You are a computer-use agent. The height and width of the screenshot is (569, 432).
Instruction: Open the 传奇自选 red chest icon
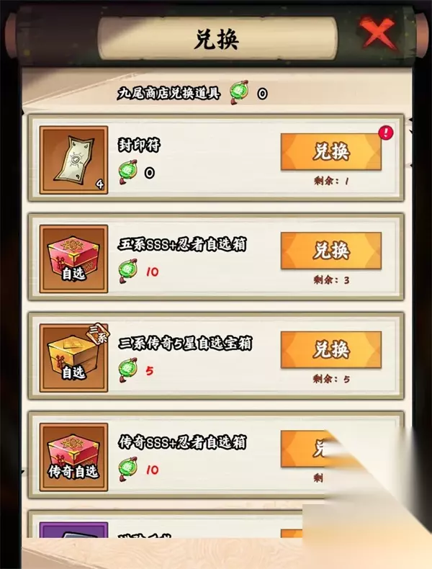point(73,457)
